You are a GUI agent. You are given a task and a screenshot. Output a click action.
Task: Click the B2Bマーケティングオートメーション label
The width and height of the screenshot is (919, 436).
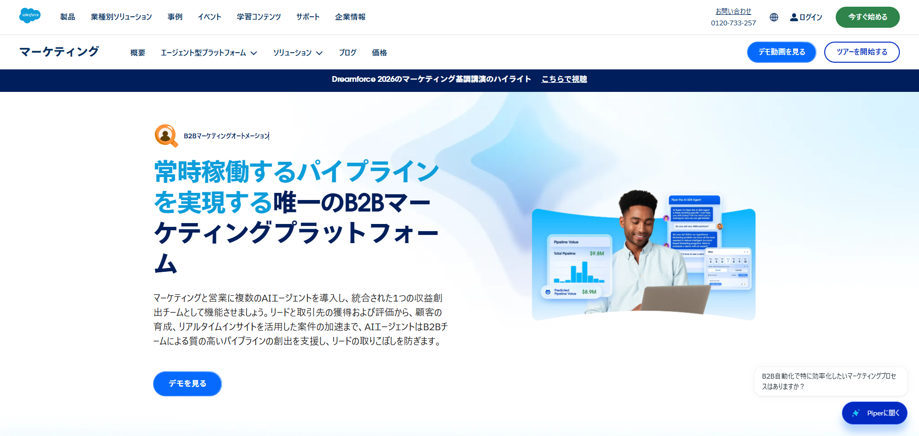pos(226,136)
